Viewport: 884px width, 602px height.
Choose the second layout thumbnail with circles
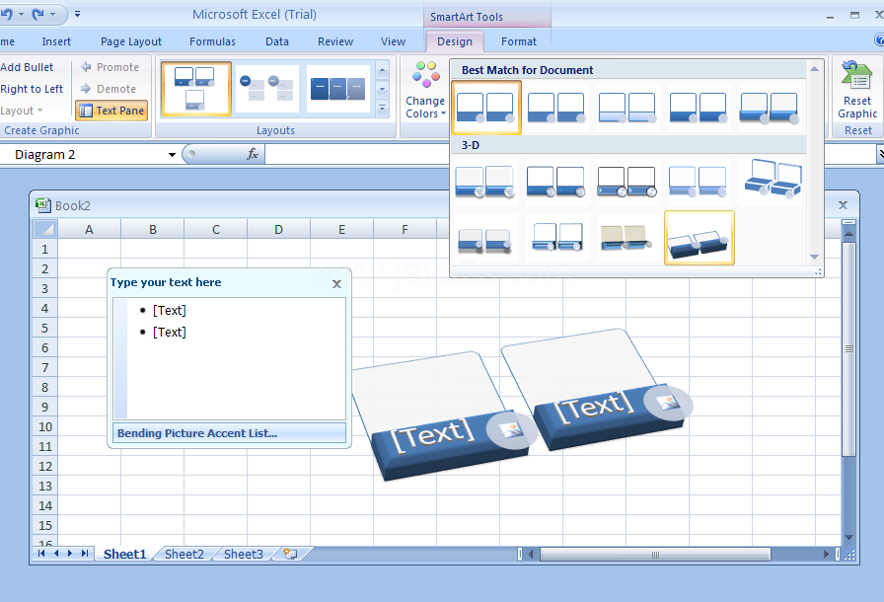coord(266,89)
